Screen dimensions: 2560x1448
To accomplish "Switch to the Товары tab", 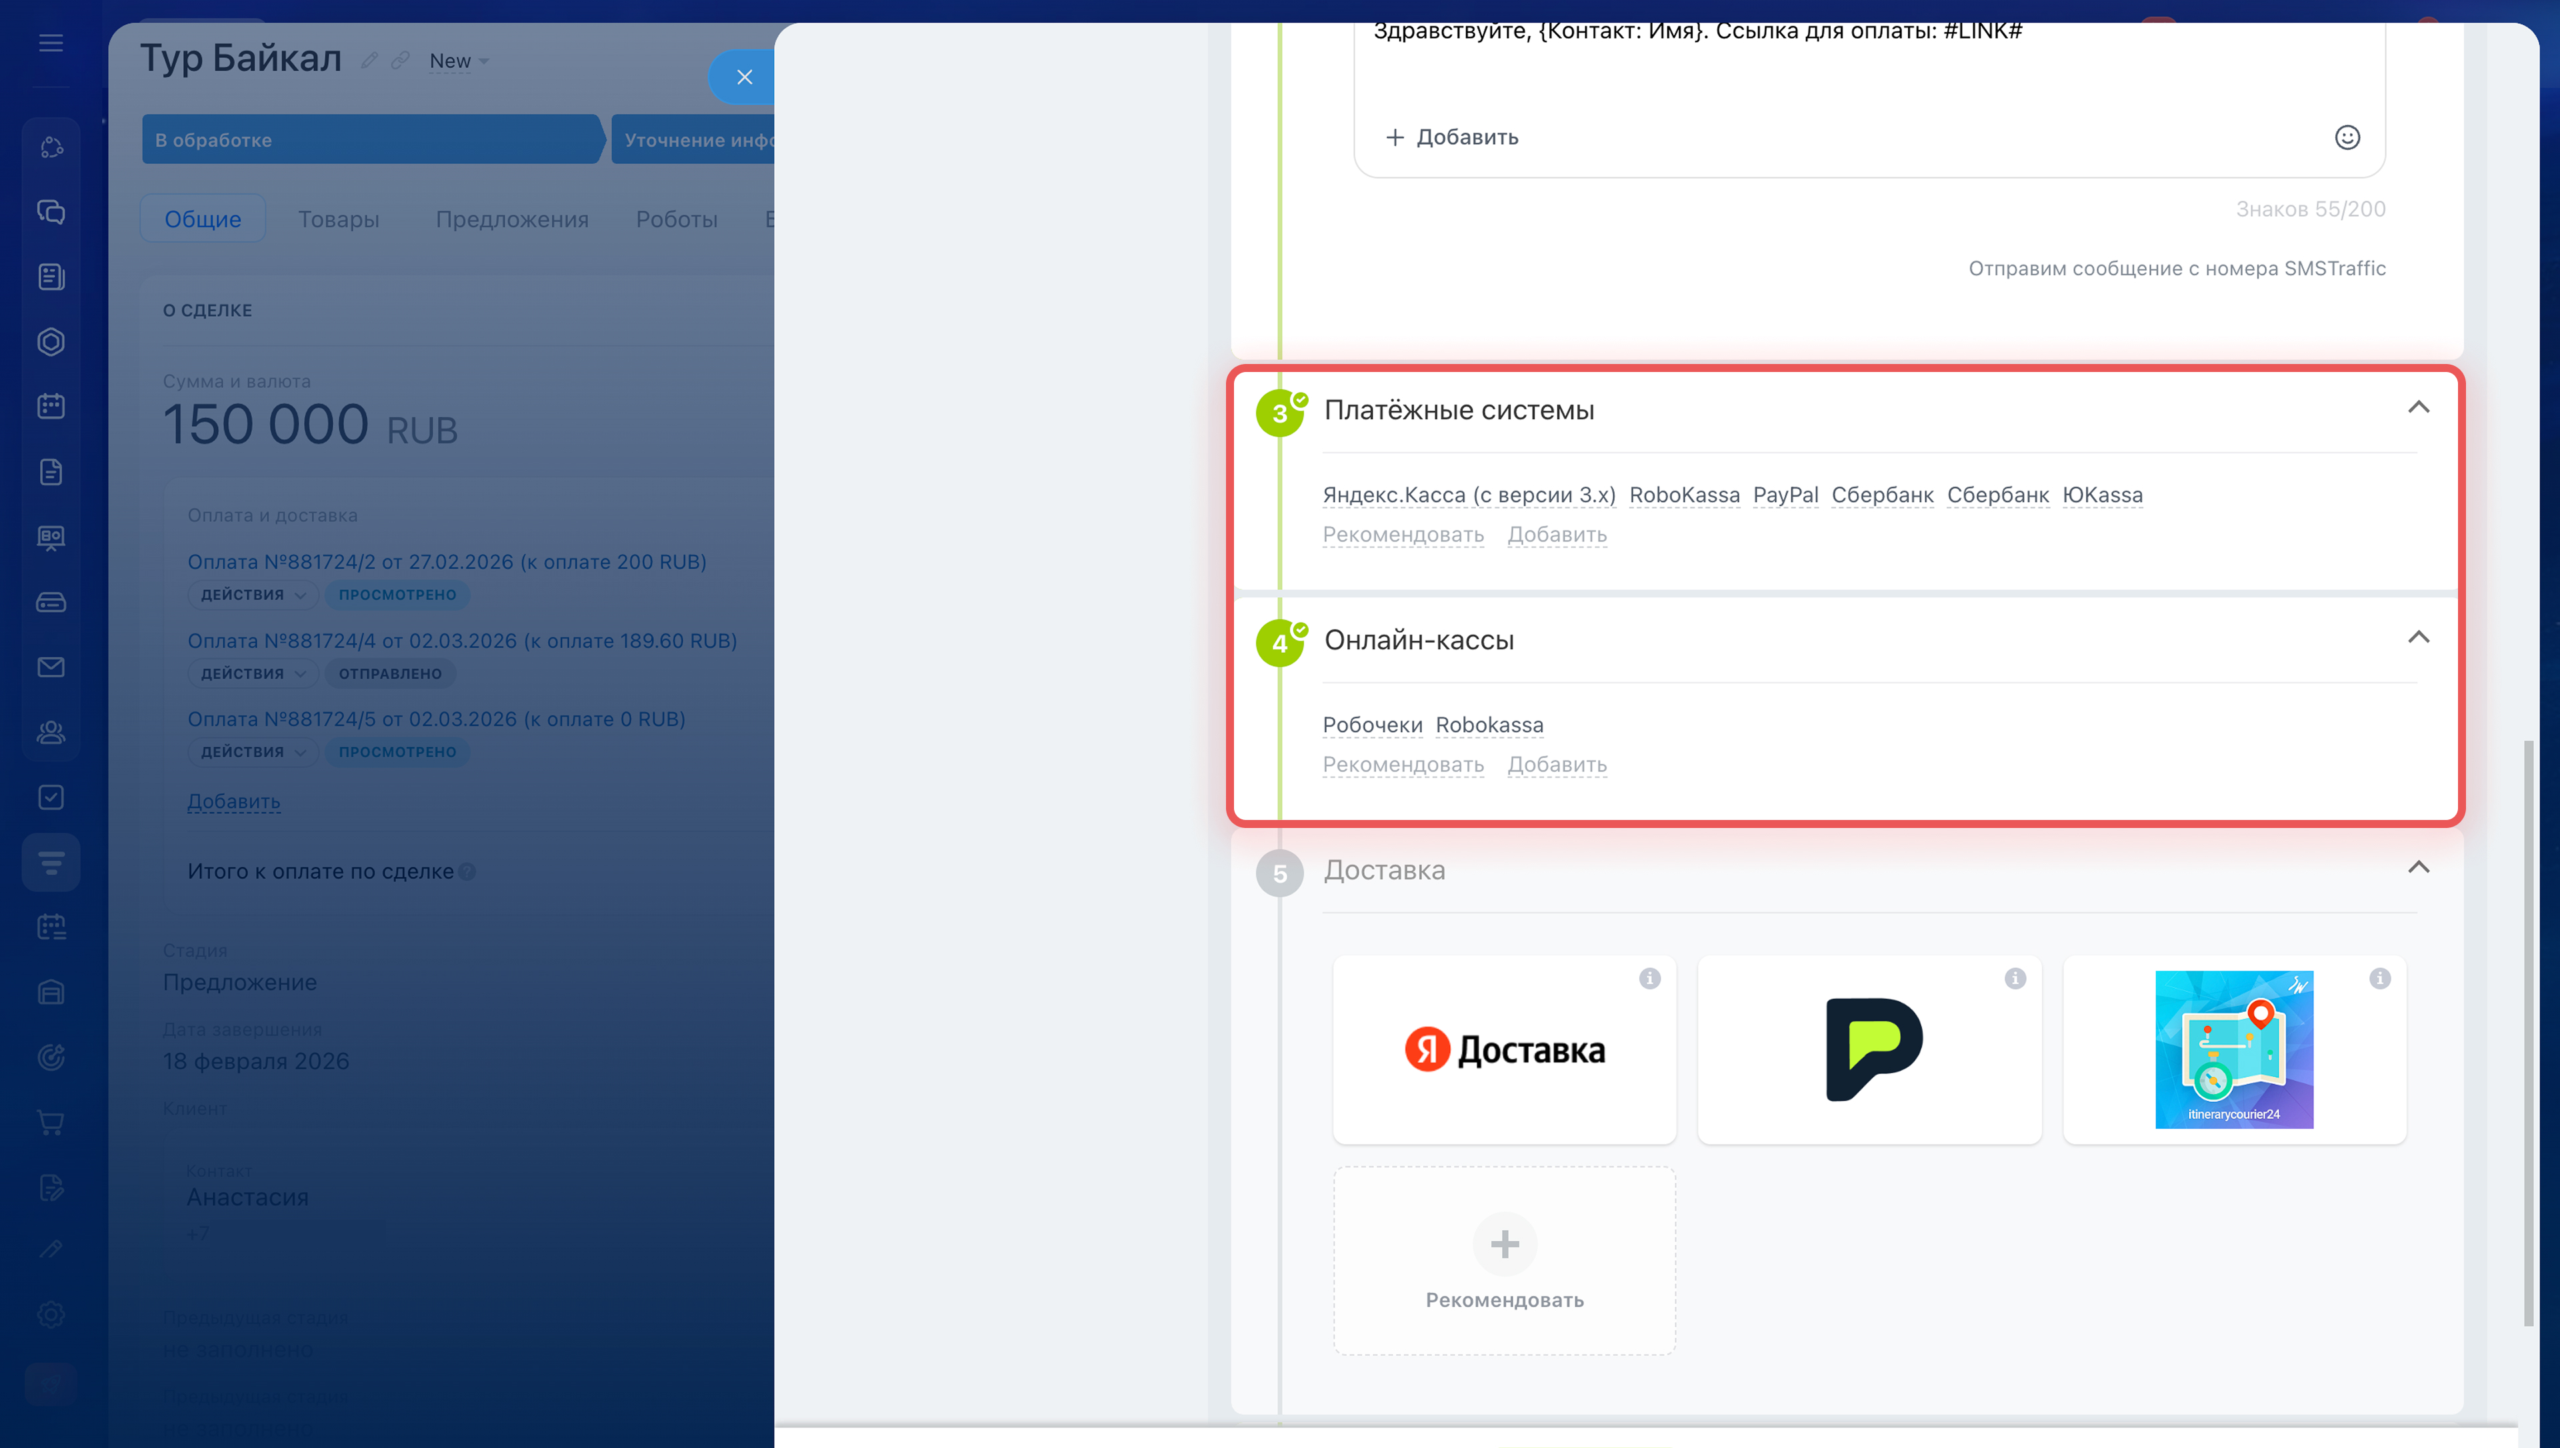I will (338, 219).
